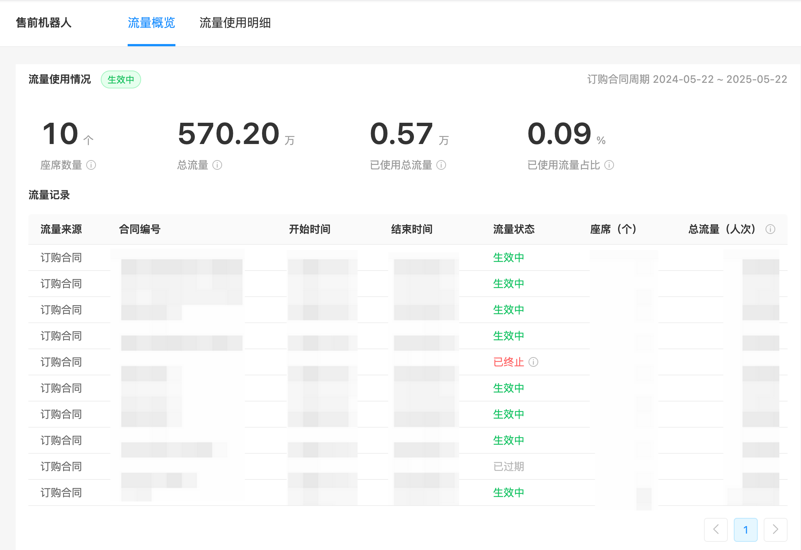
Task: Click the green 生效中 status badge
Action: tap(121, 79)
